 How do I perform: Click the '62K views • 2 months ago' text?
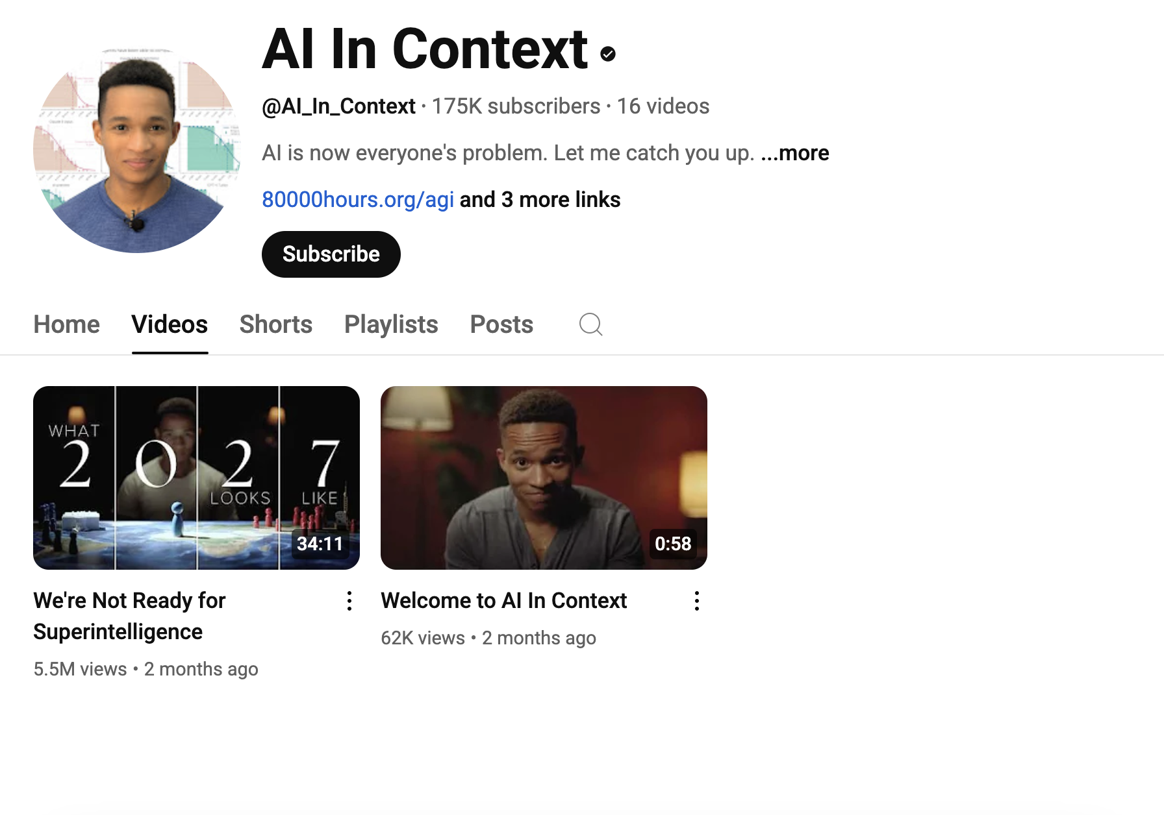click(x=488, y=639)
